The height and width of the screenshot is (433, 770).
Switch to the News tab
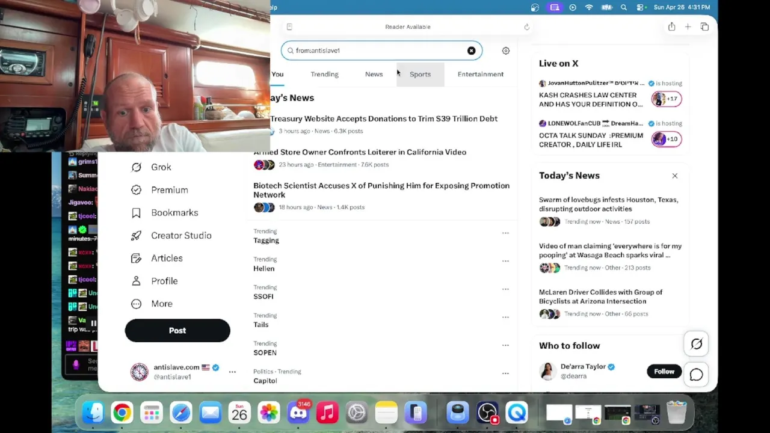coord(374,74)
